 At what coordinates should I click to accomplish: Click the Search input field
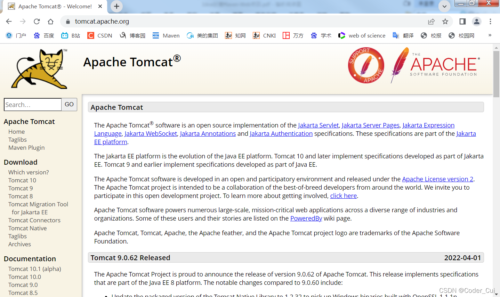(33, 105)
